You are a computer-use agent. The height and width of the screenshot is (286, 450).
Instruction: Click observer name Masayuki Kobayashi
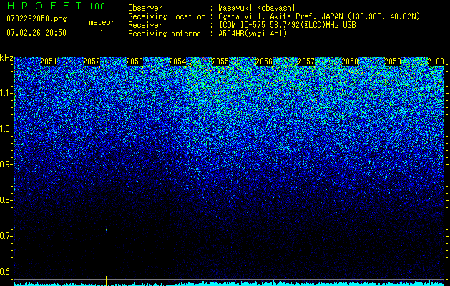pos(257,8)
